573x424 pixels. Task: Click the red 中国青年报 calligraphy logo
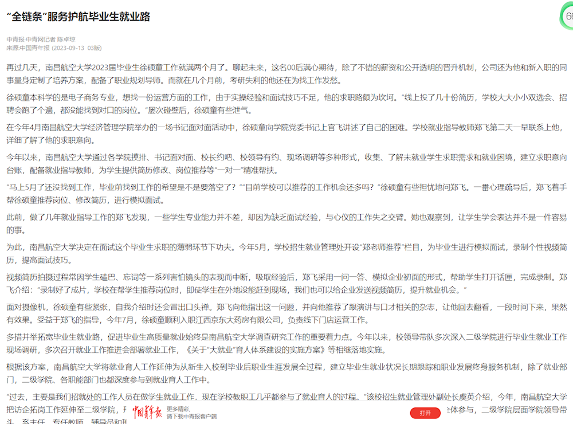click(x=147, y=413)
